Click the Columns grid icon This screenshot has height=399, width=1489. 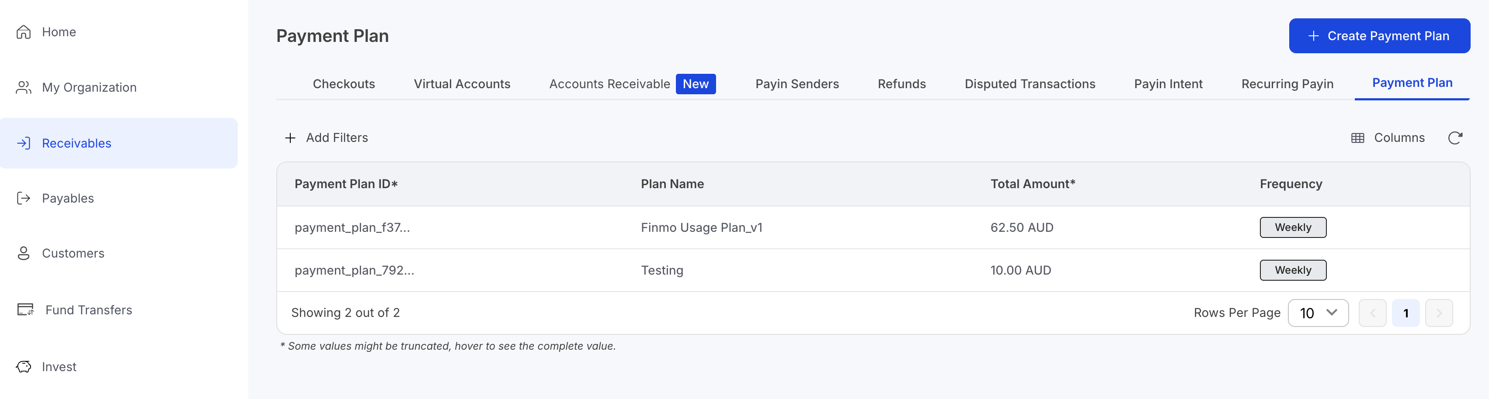coord(1358,138)
